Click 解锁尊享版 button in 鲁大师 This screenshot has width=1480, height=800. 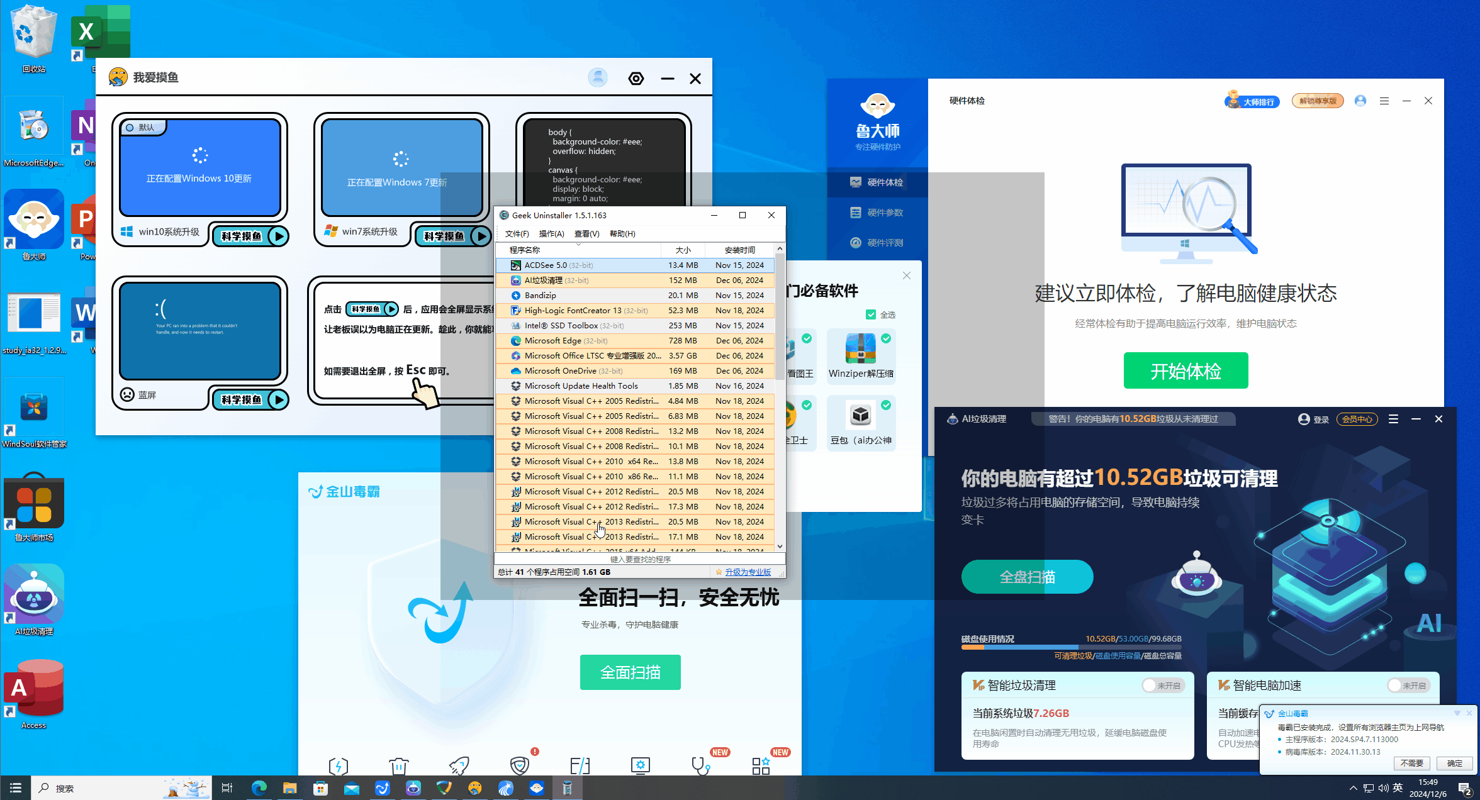coord(1318,101)
